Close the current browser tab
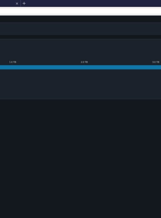The height and width of the screenshot is (218, 161). coord(17,4)
